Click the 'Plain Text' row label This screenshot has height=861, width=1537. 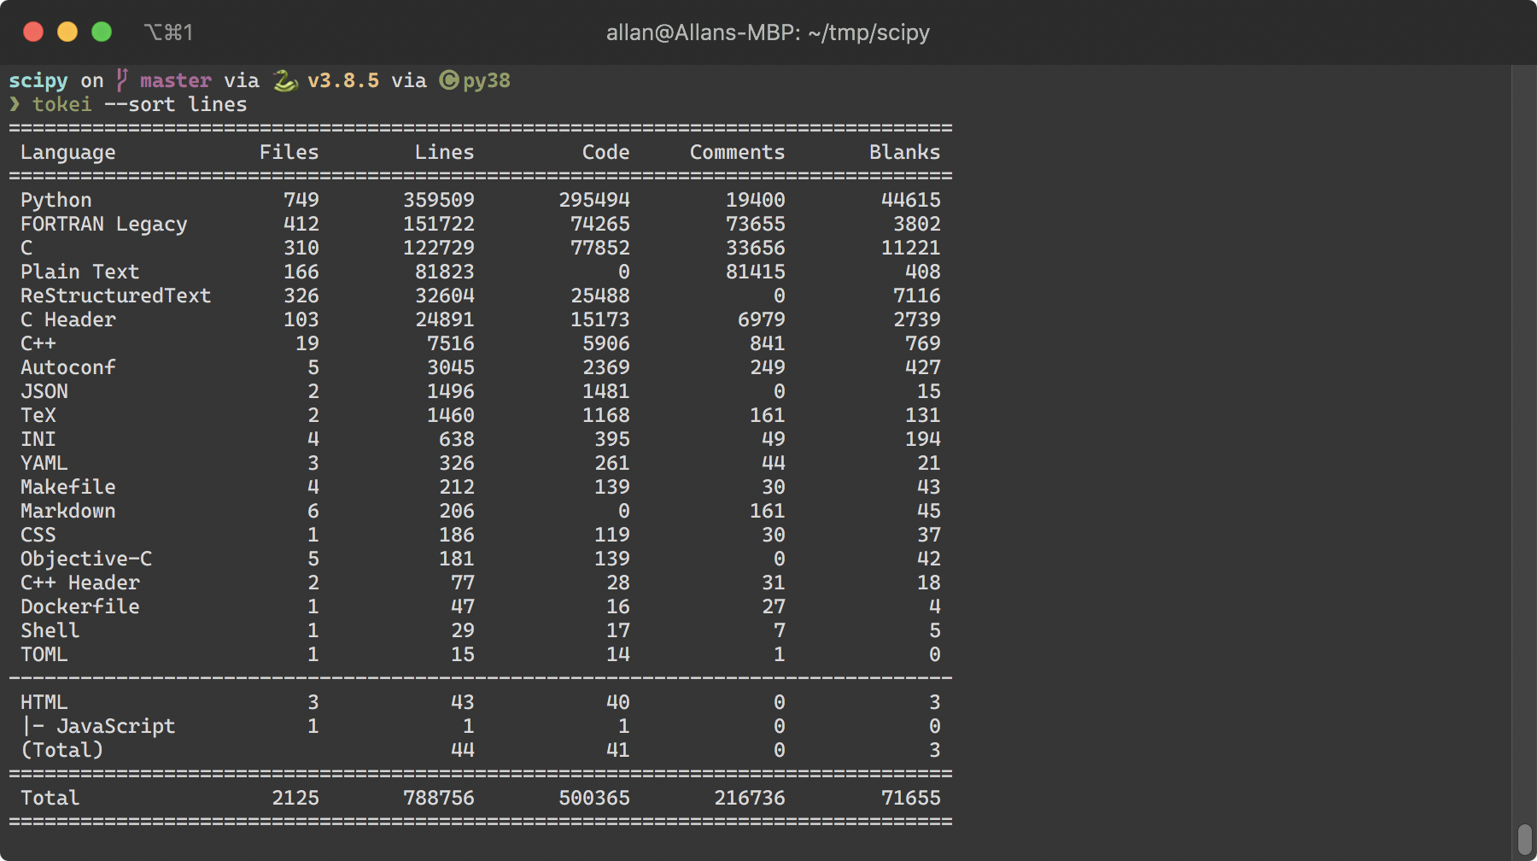pyautogui.click(x=80, y=272)
